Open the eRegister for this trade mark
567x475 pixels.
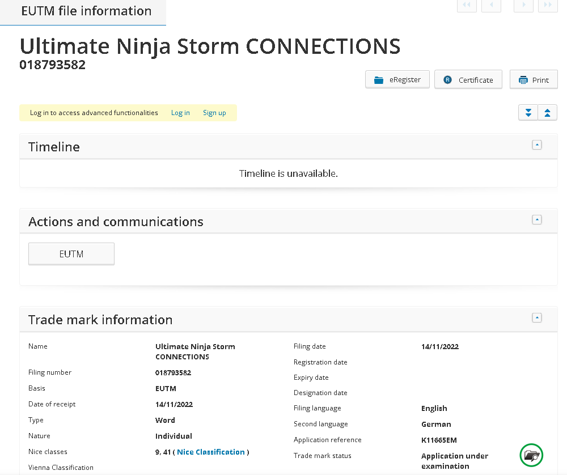tap(397, 80)
